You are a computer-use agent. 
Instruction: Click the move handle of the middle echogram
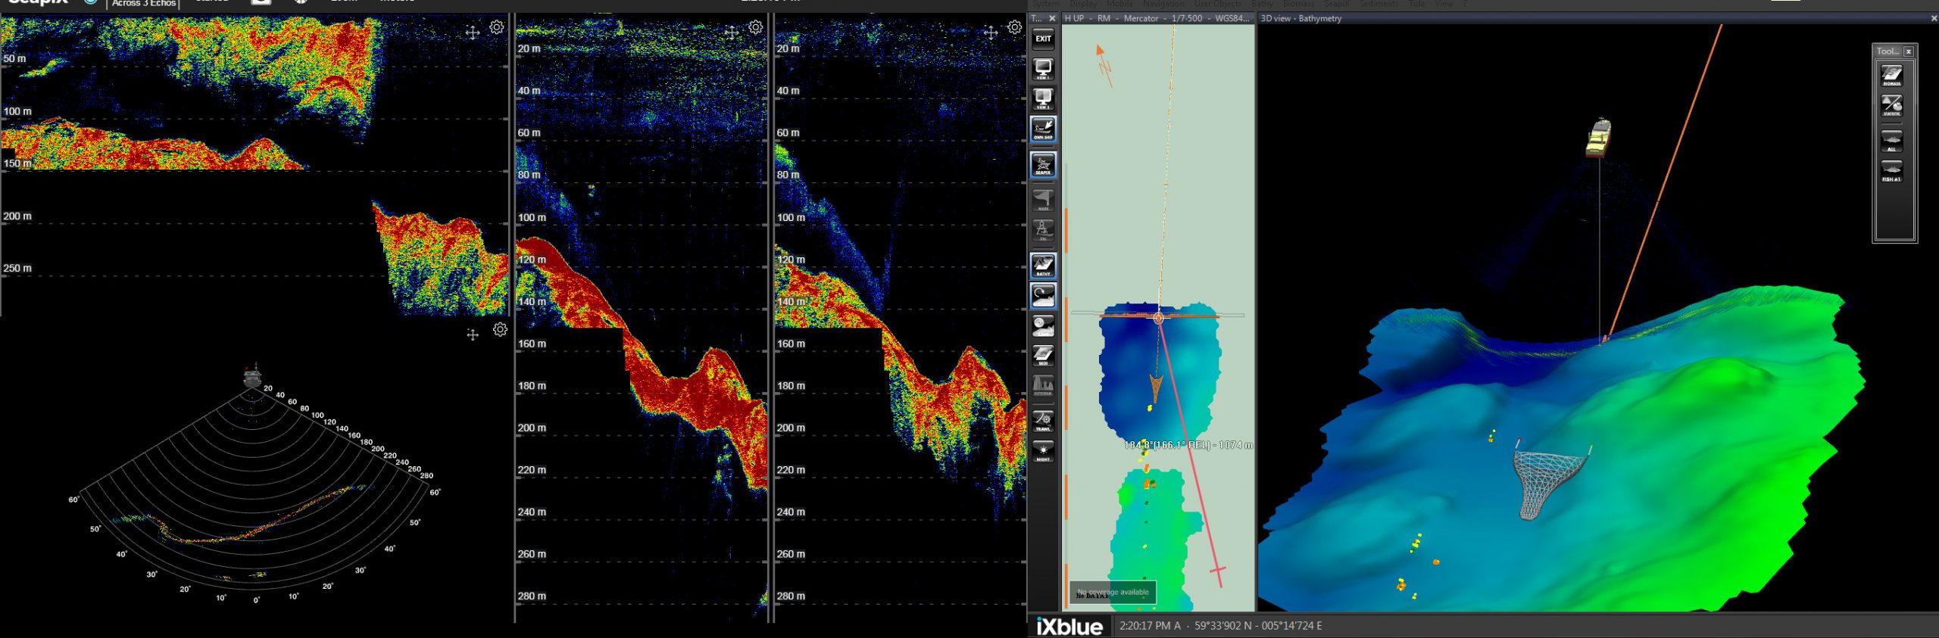pyautogui.click(x=731, y=32)
